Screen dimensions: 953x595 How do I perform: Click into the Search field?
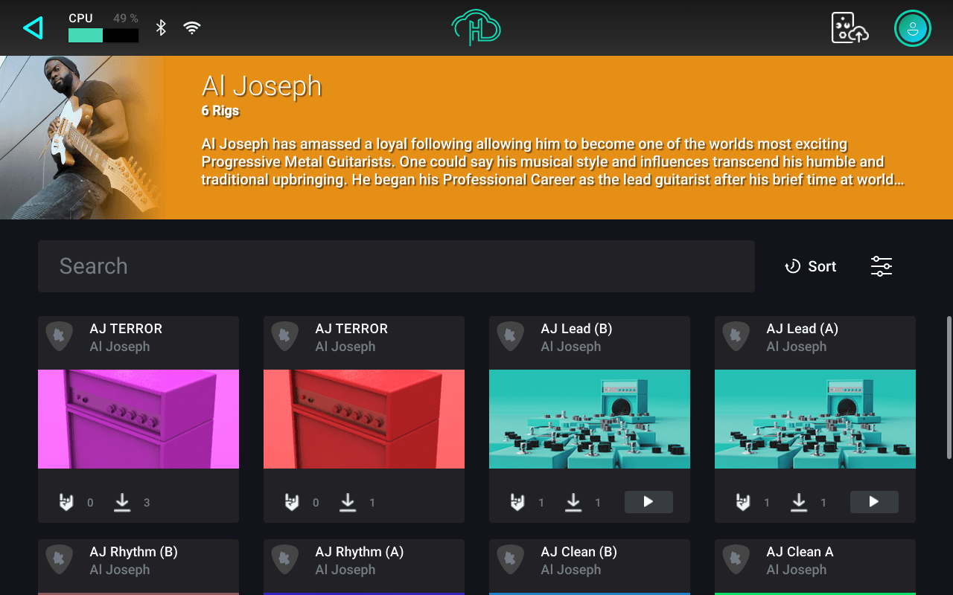pos(396,266)
